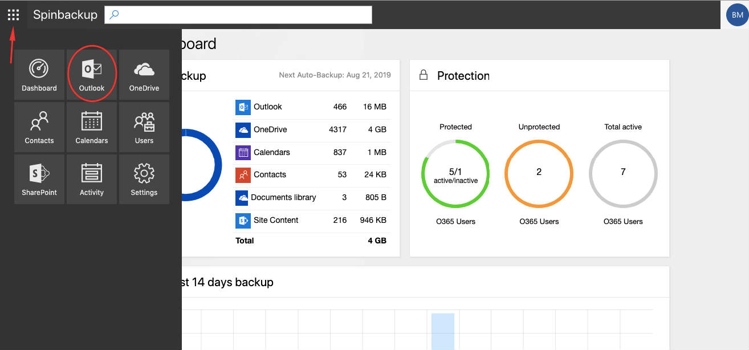749x350 pixels.
Task: Open the OneDrive tile in launcher
Action: pyautogui.click(x=144, y=75)
